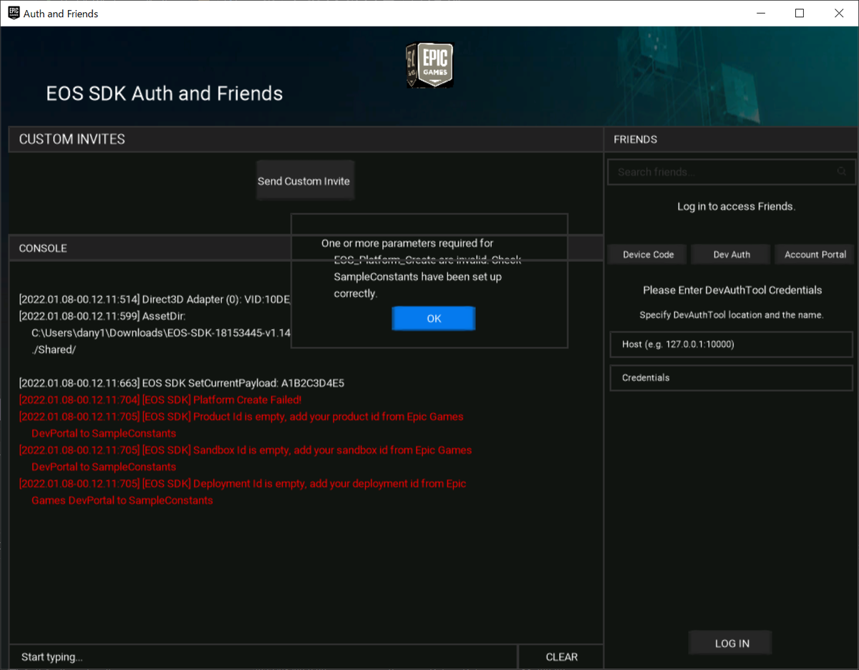Viewport: 859px width, 670px height.
Task: Close the Auth and Friends window
Action: click(839, 13)
